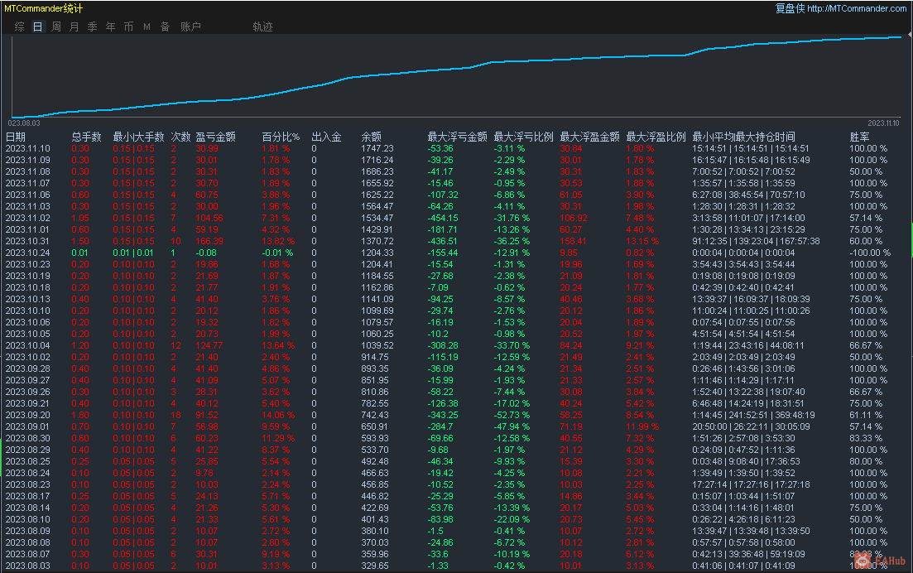Open the 币 currency statistics icon
The height and width of the screenshot is (573, 913).
tap(128, 26)
